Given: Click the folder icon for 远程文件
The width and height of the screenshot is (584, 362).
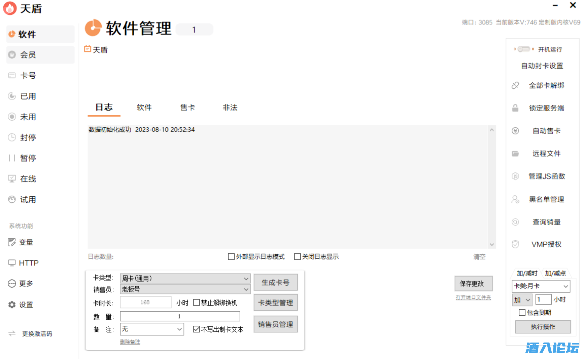Looking at the screenshot, I should (515, 154).
